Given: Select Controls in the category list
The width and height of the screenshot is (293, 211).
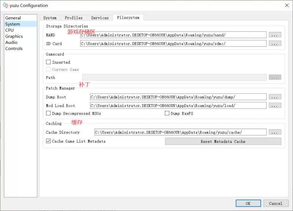Looking at the screenshot, I should (x=14, y=49).
